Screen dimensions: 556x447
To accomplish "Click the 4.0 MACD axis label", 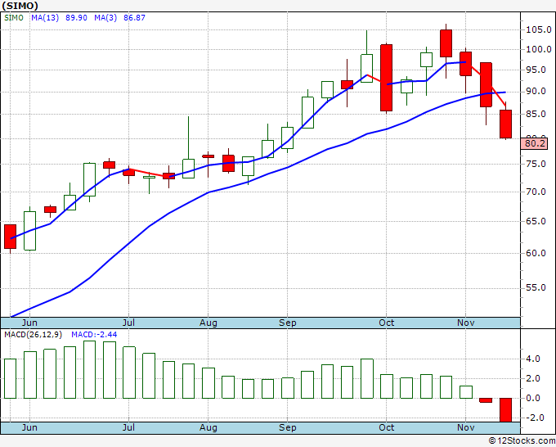I will pos(533,359).
